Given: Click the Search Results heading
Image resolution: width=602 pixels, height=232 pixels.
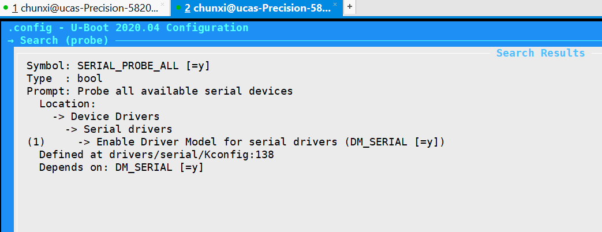Looking at the screenshot, I should 540,53.
